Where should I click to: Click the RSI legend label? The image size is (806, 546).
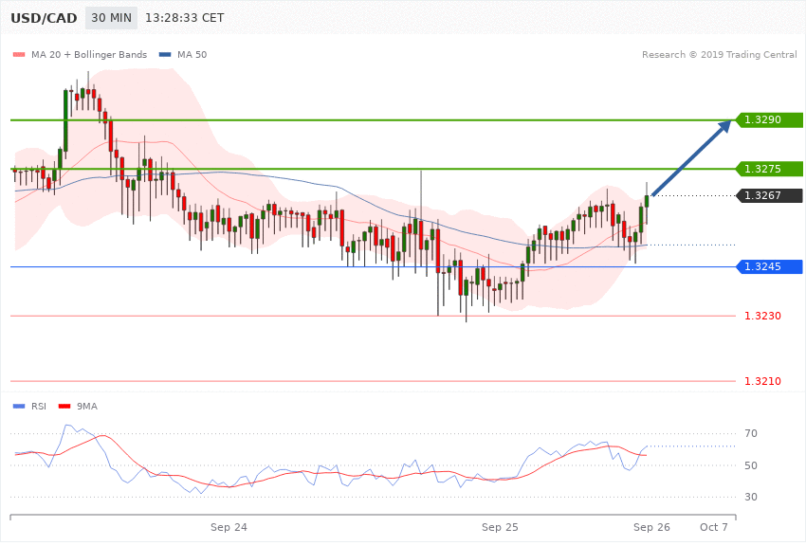coord(39,407)
